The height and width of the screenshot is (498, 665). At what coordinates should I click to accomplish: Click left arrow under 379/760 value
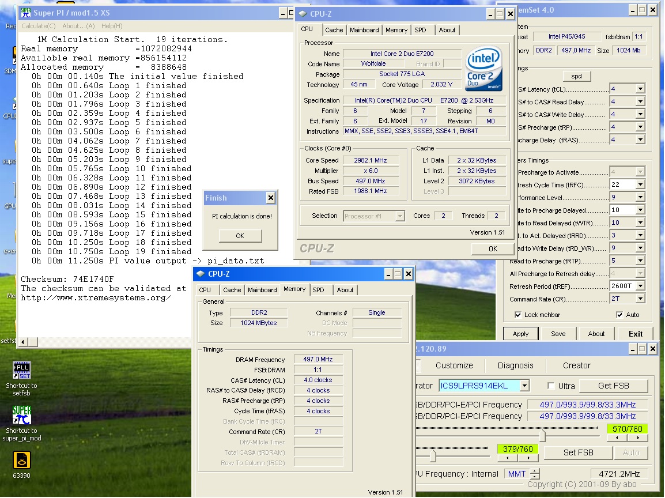click(x=507, y=458)
